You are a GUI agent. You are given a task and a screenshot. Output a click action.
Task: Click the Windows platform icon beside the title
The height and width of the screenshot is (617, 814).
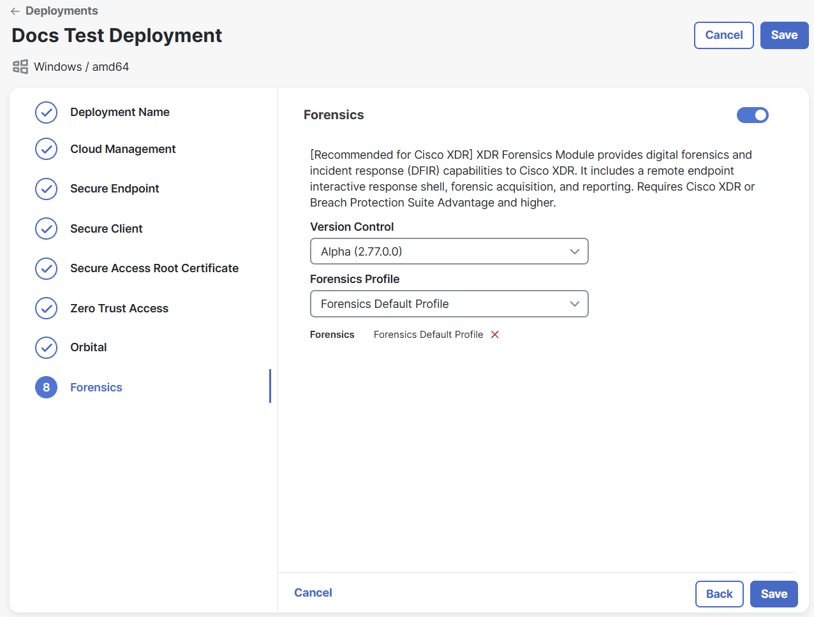20,66
